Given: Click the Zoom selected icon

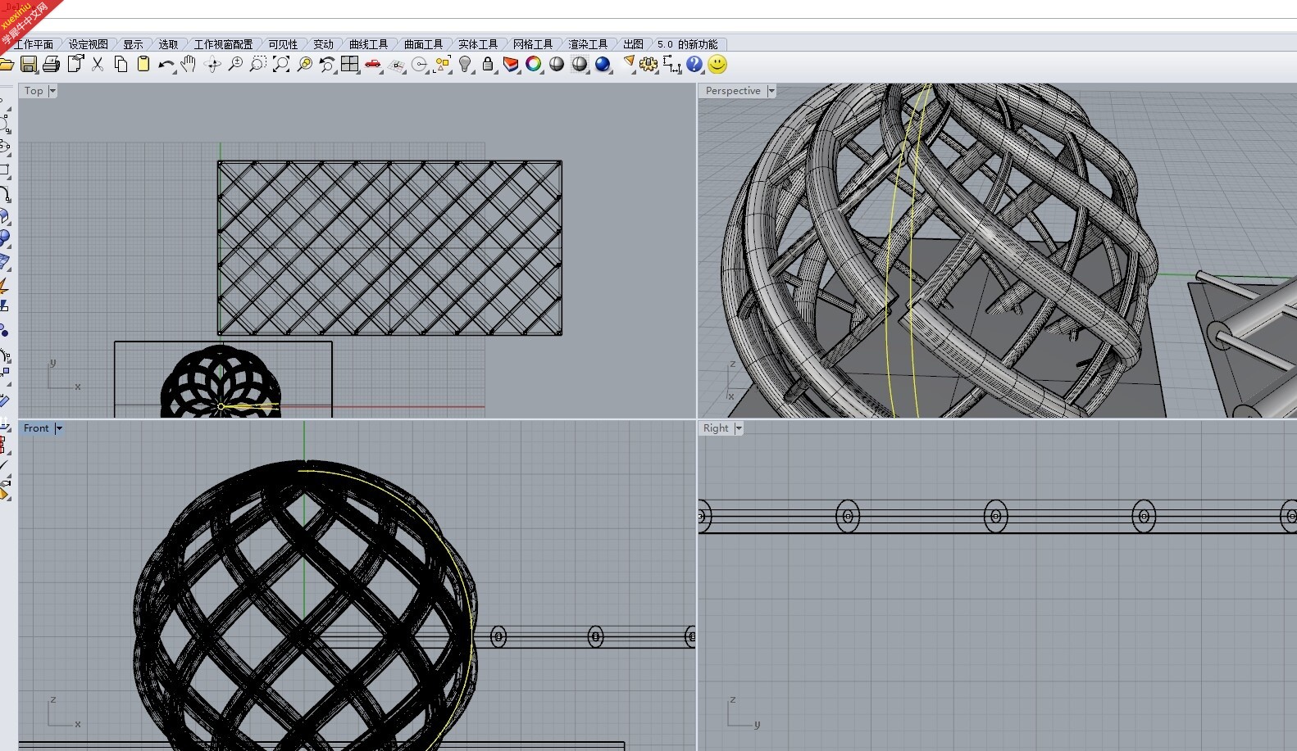Looking at the screenshot, I should tap(304, 64).
